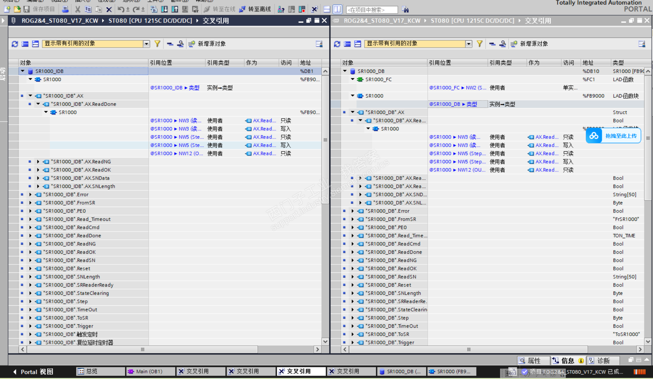This screenshot has height=379, width=653.
Task: Switch to the Main (OB1) editor tab
Action: pos(150,371)
